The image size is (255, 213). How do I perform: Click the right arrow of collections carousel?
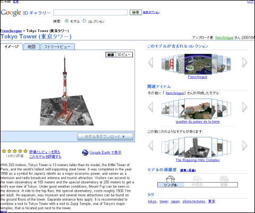(x=244, y=62)
